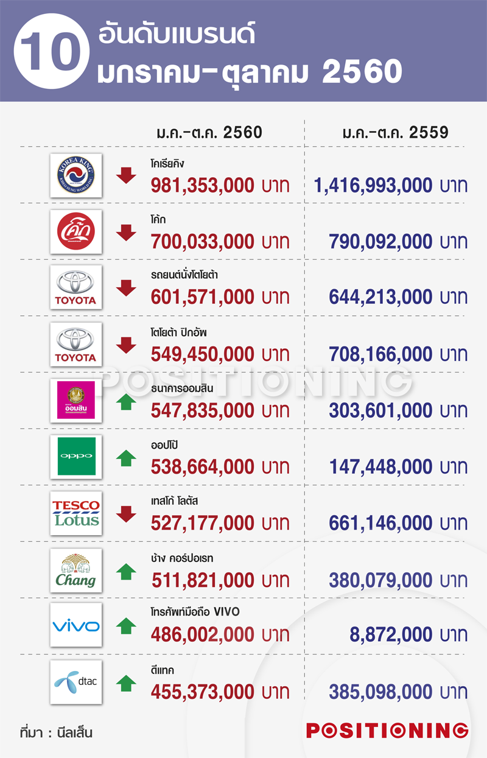The image size is (487, 758).
Task: Select the vivo logo
Action: [76, 625]
